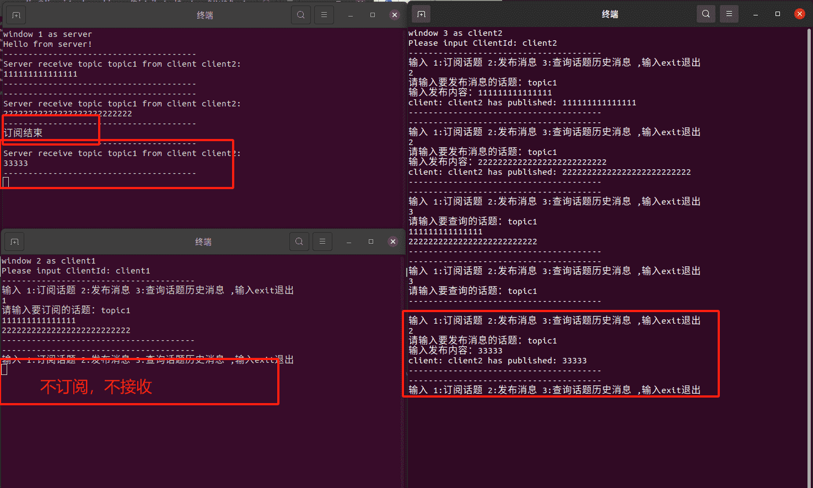
Task: Open hamburger menu of client2 terminal
Action: pos(729,14)
